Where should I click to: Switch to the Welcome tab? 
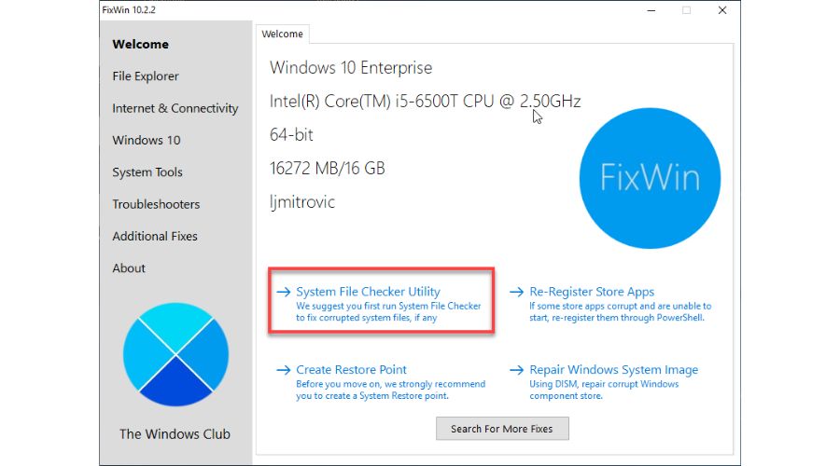click(x=282, y=34)
